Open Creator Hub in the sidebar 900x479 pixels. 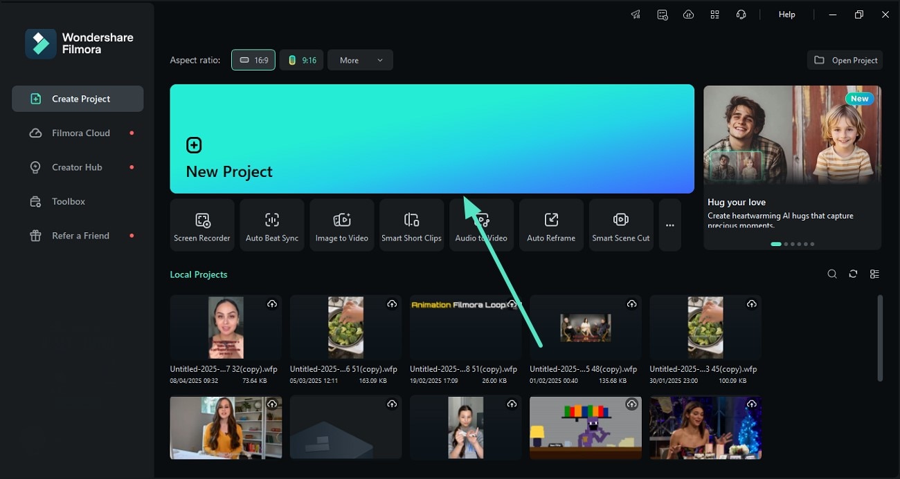pyautogui.click(x=78, y=167)
